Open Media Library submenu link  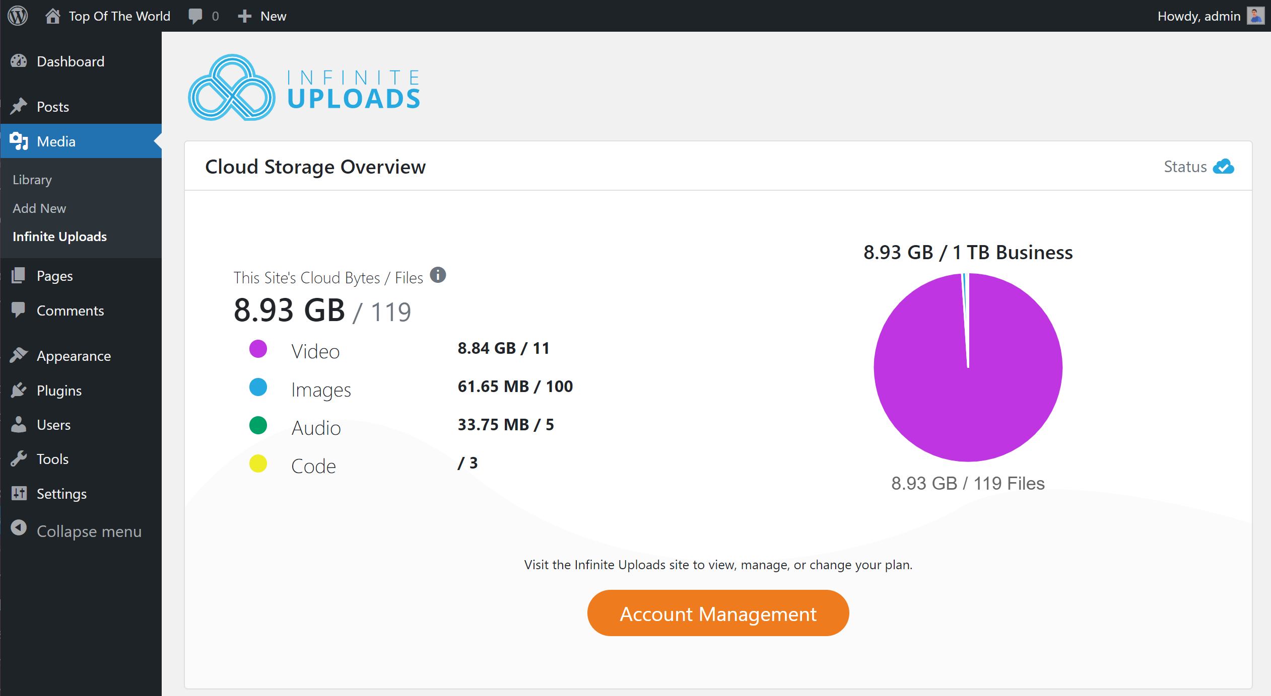click(32, 180)
